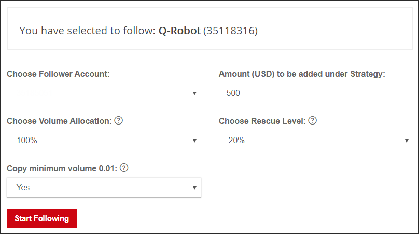Click the Q-Robot strategy name
Screen dimensions: 419x234
tap(179, 31)
